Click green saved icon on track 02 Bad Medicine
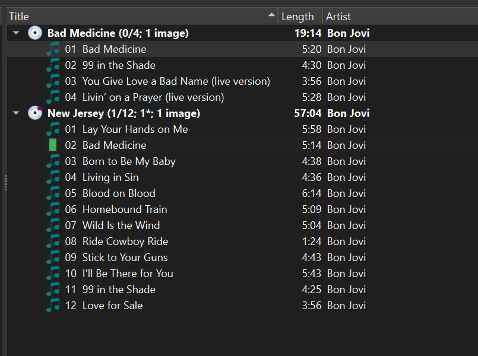478x356 pixels. (53, 145)
